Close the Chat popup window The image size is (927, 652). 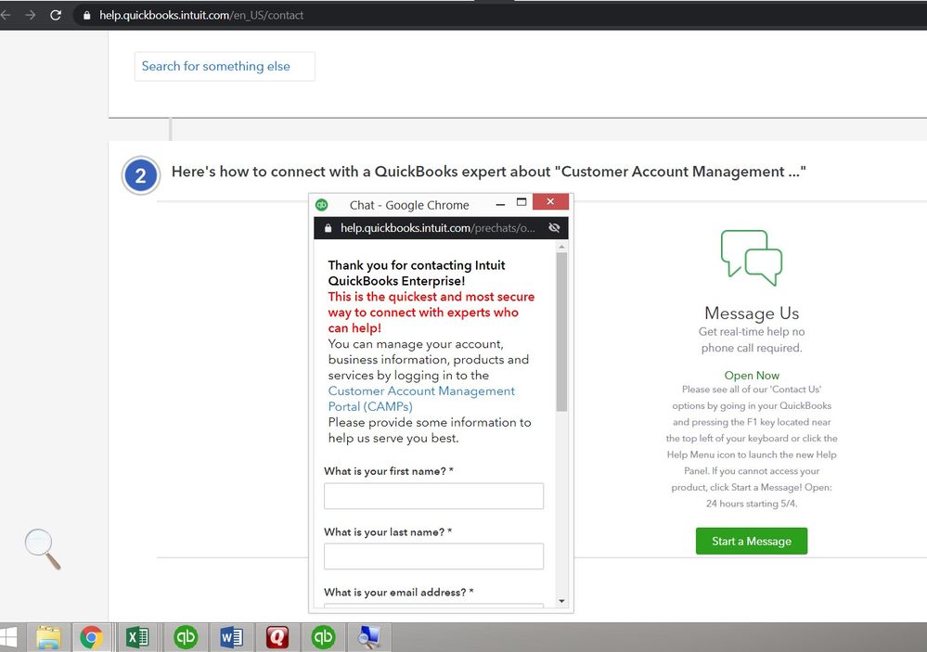[550, 201]
